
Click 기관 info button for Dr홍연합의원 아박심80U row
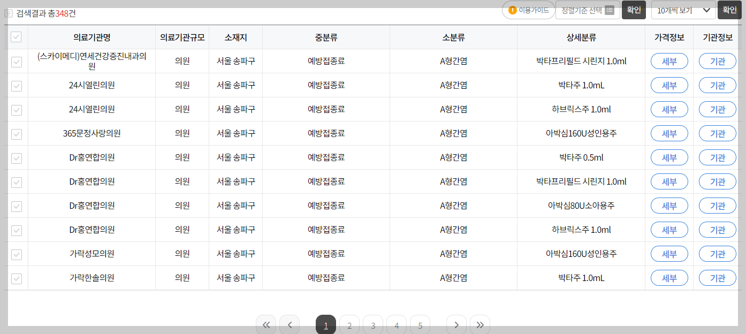pyautogui.click(x=717, y=206)
